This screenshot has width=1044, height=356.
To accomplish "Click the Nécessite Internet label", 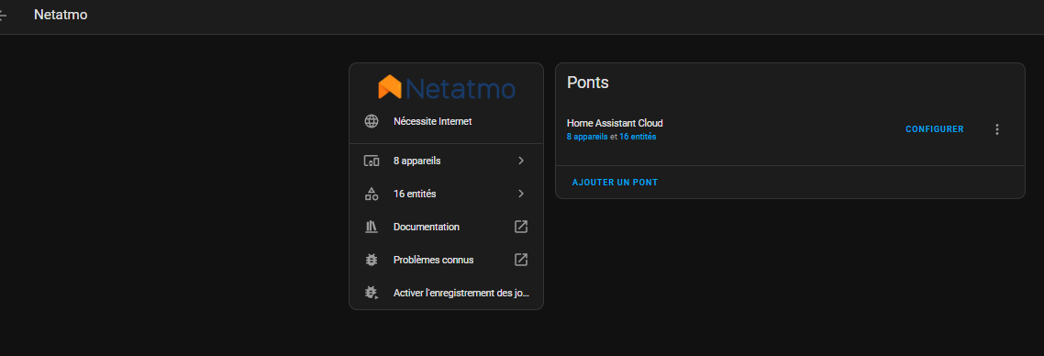I will tap(433, 122).
